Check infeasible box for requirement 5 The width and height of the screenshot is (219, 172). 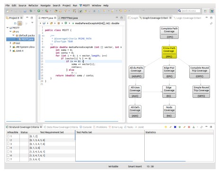pyautogui.click(x=8, y=152)
